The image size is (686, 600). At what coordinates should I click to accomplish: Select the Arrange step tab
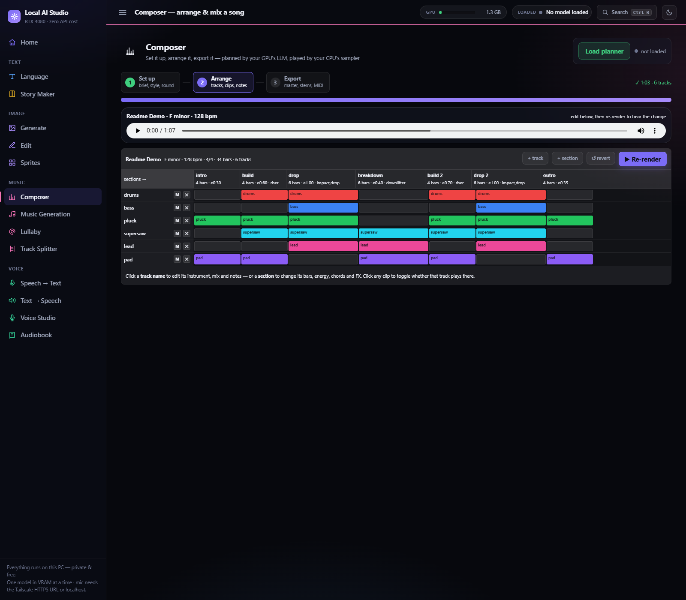[x=223, y=82]
